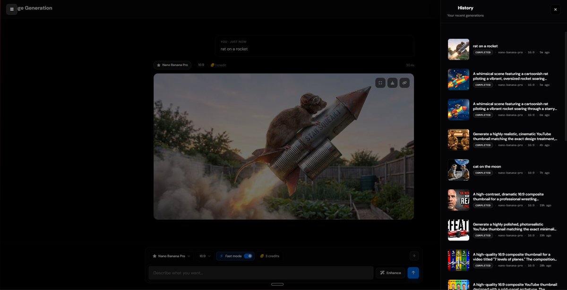Click the '4h ago' timestamp
This screenshot has width=567, height=290.
pyautogui.click(x=544, y=145)
